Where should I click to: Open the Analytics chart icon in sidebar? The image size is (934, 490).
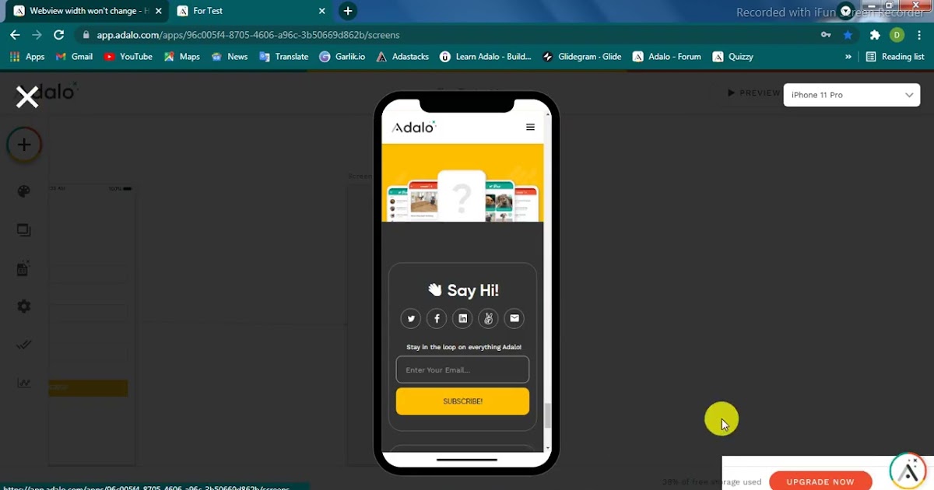24,383
